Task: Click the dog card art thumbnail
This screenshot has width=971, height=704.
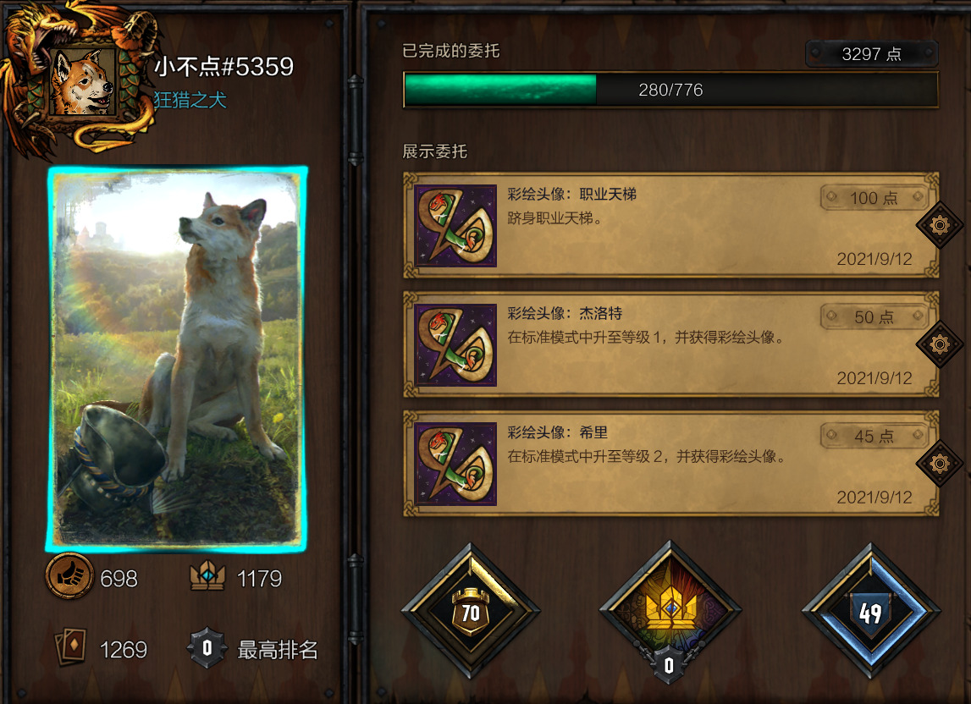Action: pos(177,359)
